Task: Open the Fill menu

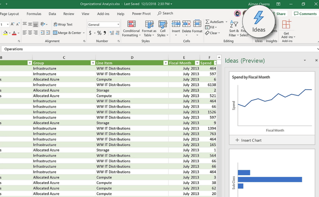Action: [x=211, y=27]
